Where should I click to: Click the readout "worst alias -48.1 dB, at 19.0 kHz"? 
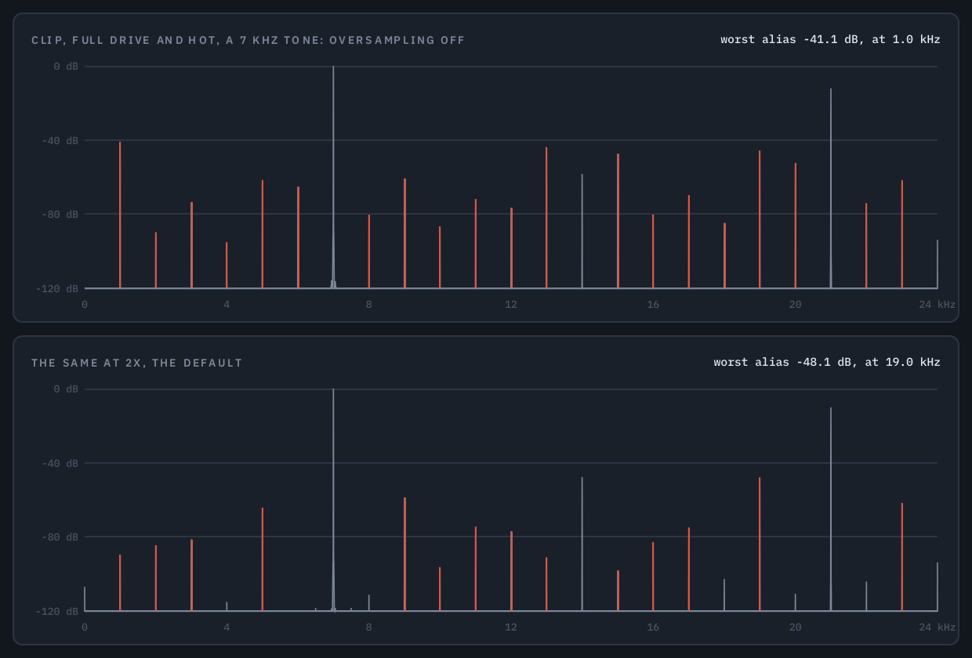827,362
